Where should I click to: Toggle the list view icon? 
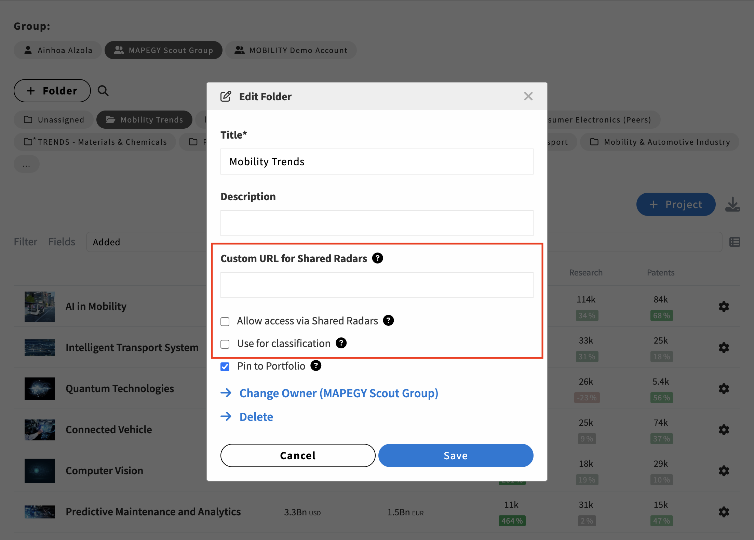(x=735, y=242)
